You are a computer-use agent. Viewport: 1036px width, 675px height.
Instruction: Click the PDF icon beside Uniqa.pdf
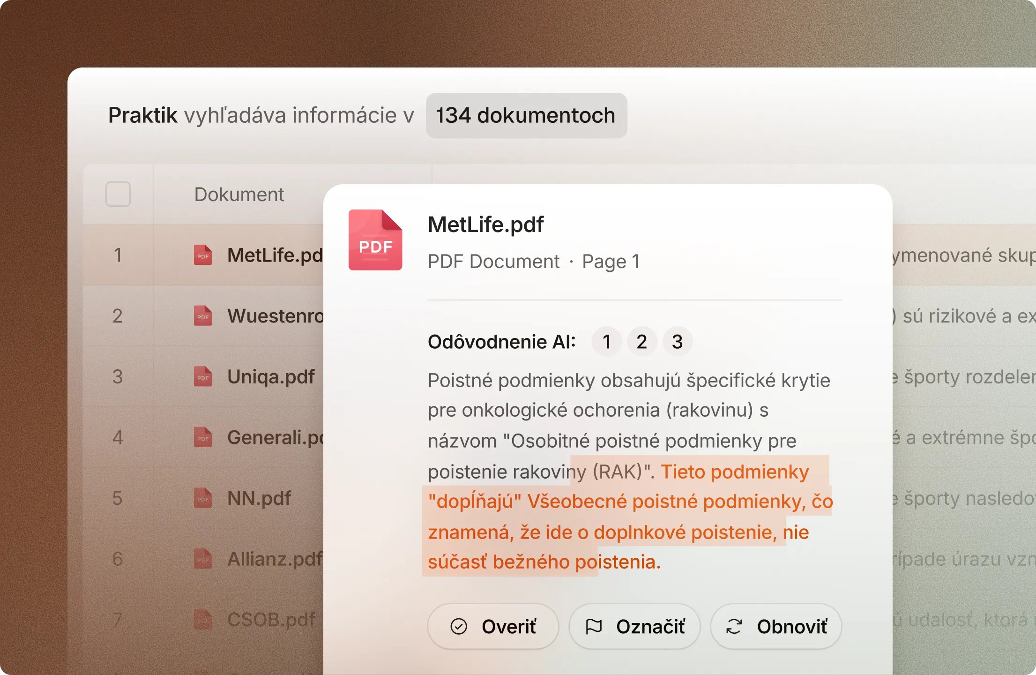(x=203, y=376)
